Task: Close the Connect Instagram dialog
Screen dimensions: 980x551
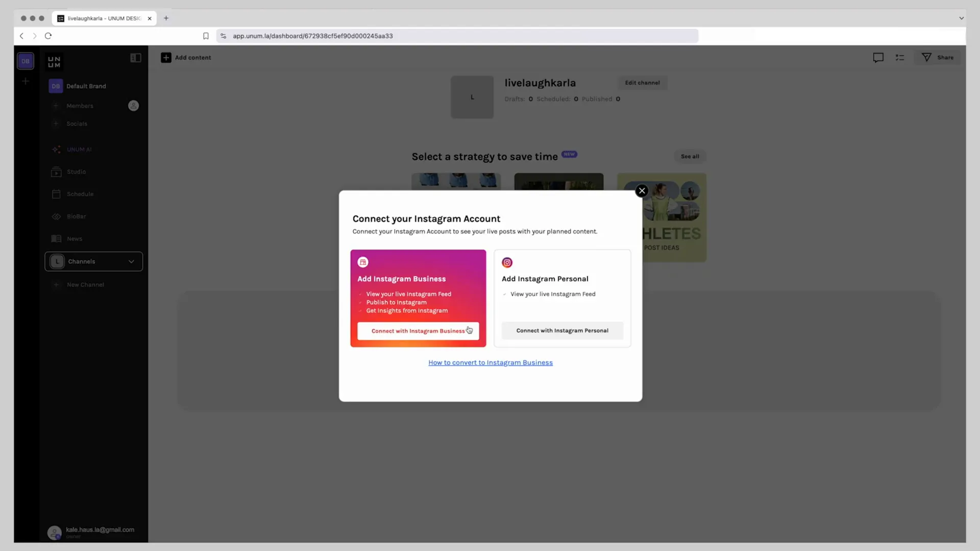Action: point(642,191)
